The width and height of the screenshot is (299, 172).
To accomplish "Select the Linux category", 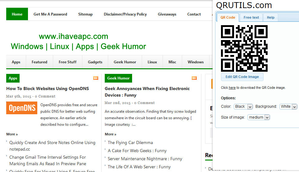I will [152, 62].
